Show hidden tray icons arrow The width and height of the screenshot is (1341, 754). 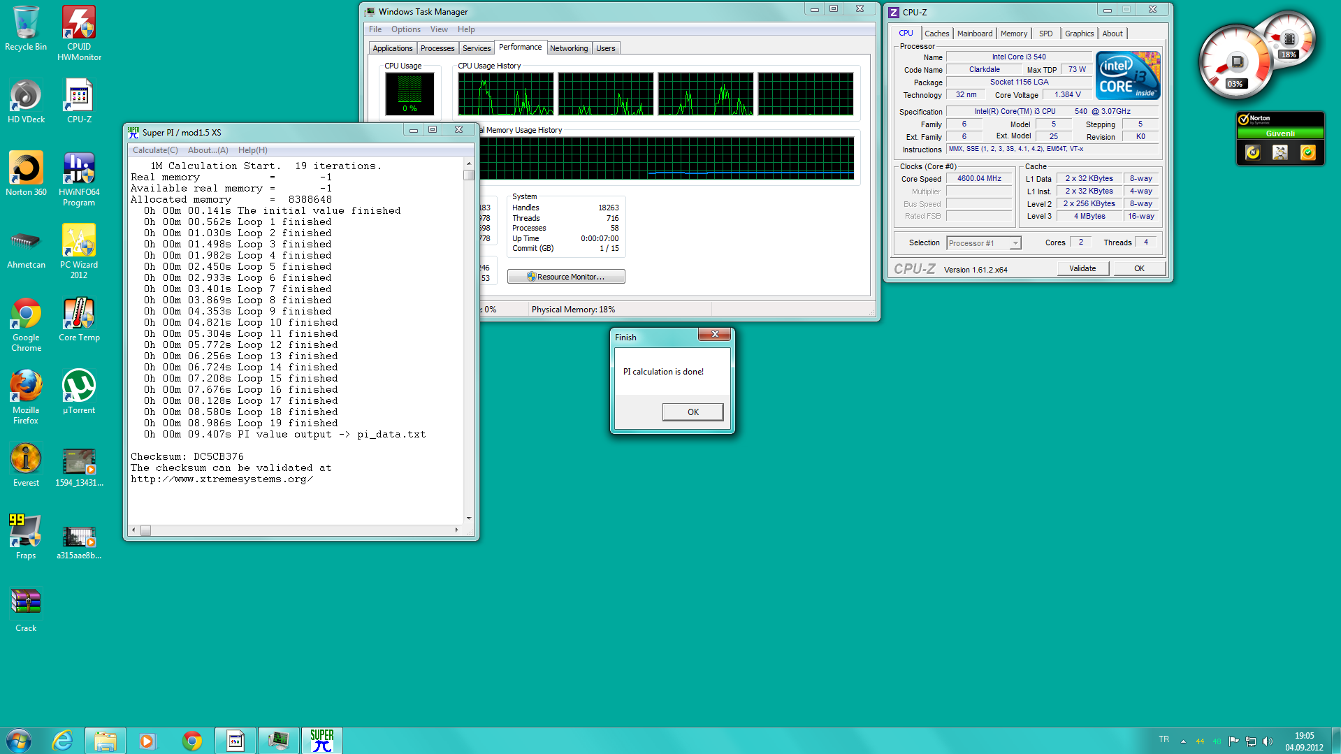coord(1183,741)
